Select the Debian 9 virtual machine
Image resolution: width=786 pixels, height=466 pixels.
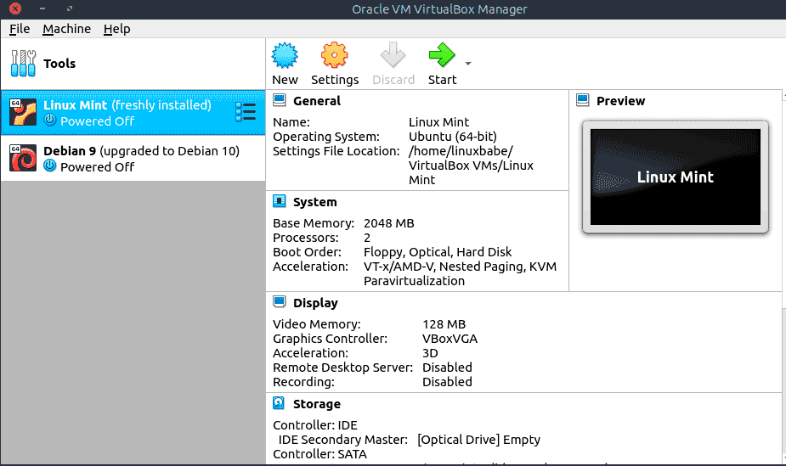141,159
